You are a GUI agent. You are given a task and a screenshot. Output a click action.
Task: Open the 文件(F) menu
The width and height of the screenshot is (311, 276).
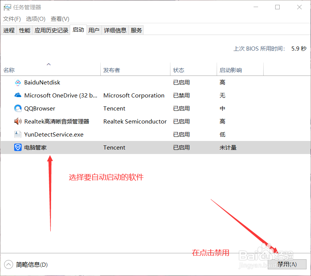pyautogui.click(x=12, y=19)
